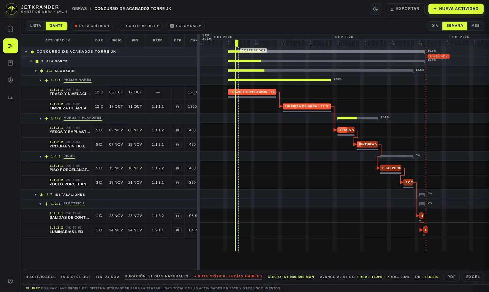Click FI dependency badge for Limpieza de Área

click(x=177, y=107)
